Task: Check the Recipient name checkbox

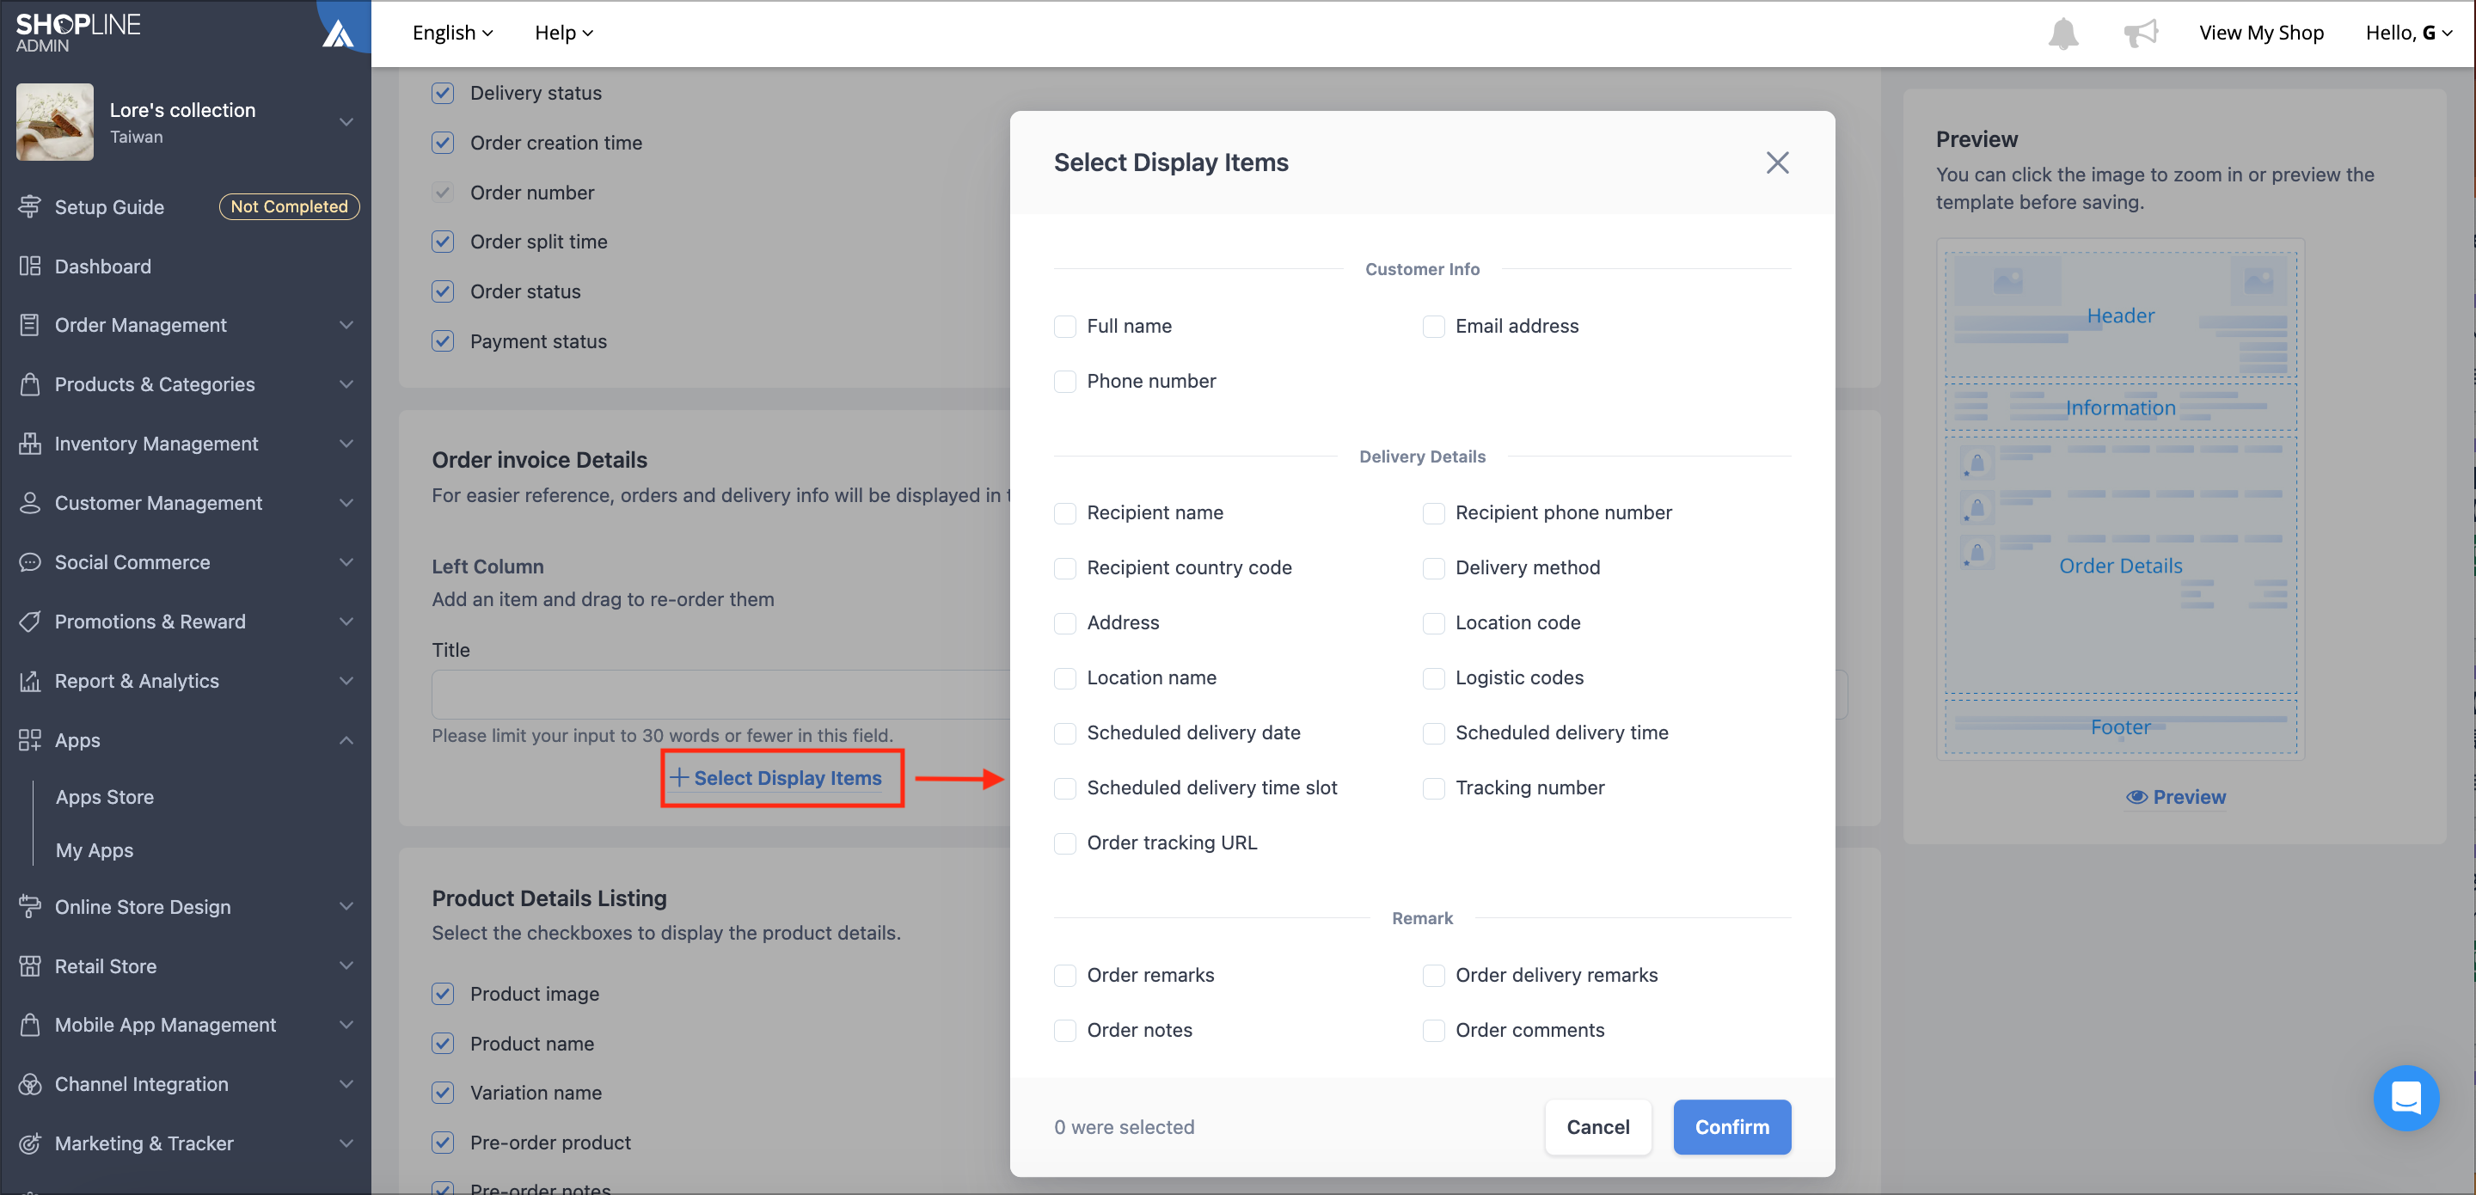Action: pos(1064,512)
